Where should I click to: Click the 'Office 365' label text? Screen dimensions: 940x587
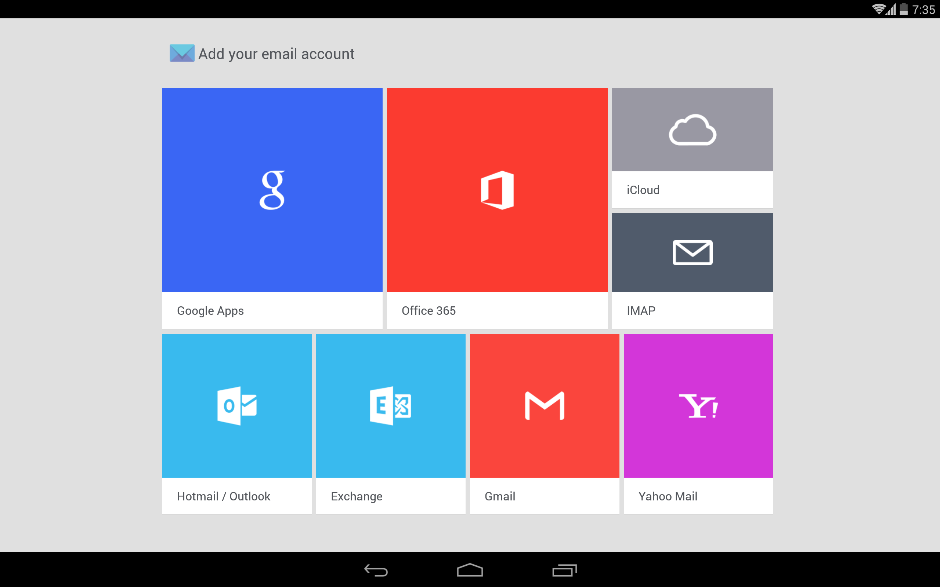pos(429,311)
